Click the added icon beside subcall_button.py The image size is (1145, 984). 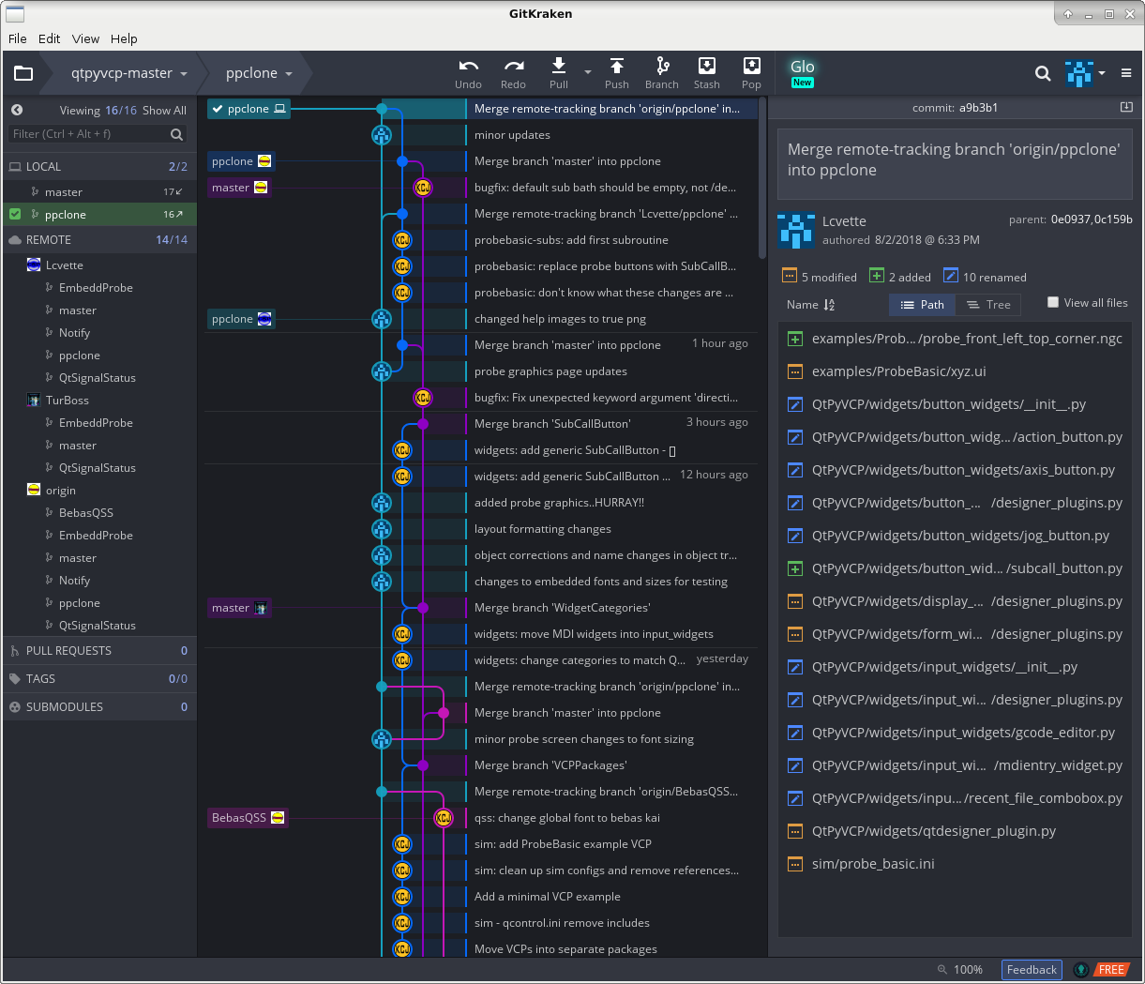pyautogui.click(x=795, y=568)
